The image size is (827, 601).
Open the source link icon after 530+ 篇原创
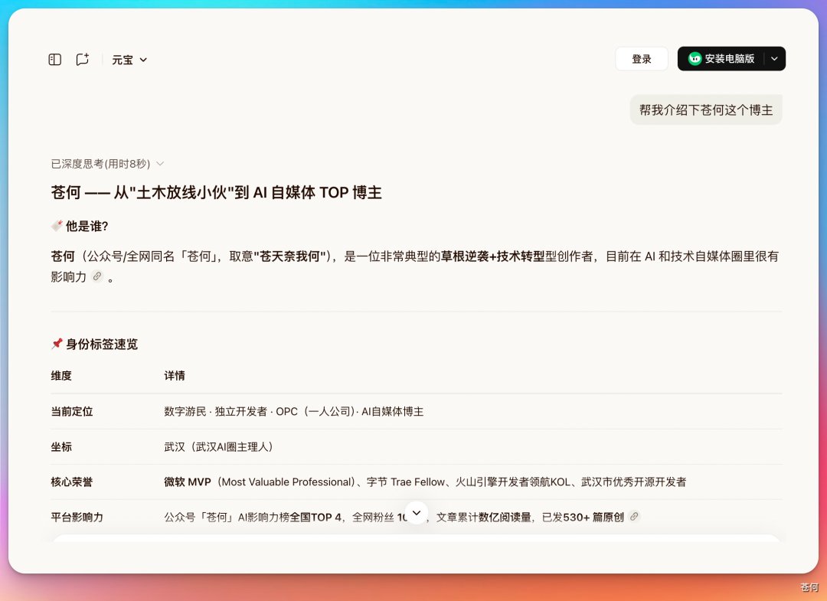(x=635, y=517)
